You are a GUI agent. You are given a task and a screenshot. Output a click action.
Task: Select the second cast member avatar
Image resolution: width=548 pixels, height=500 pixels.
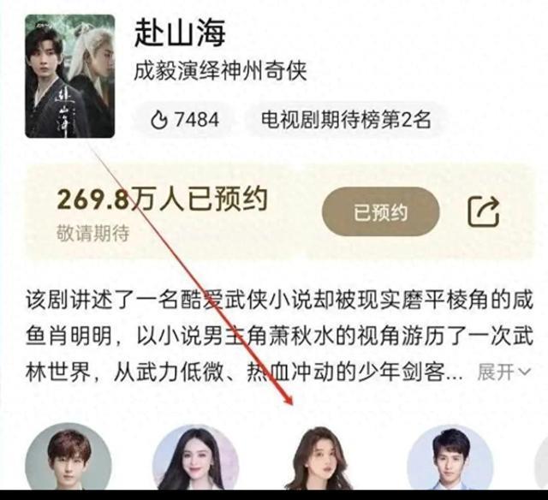196,456
